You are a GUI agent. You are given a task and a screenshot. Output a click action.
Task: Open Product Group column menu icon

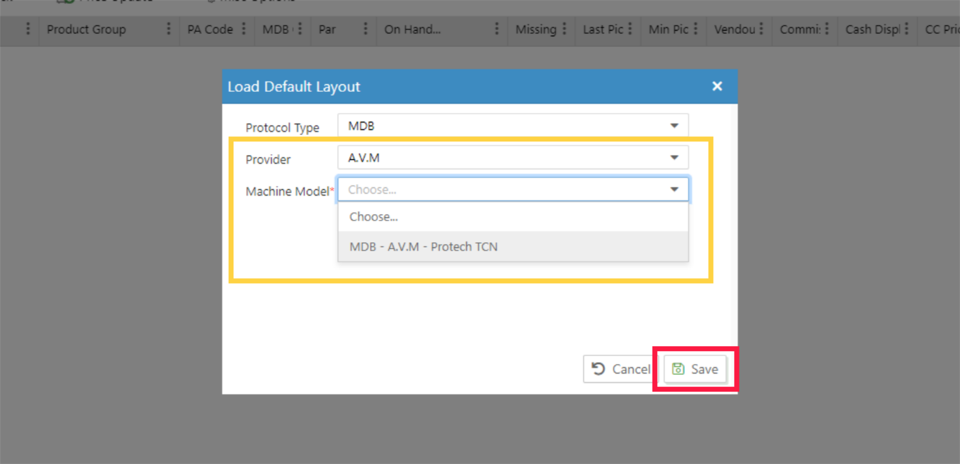[168, 29]
